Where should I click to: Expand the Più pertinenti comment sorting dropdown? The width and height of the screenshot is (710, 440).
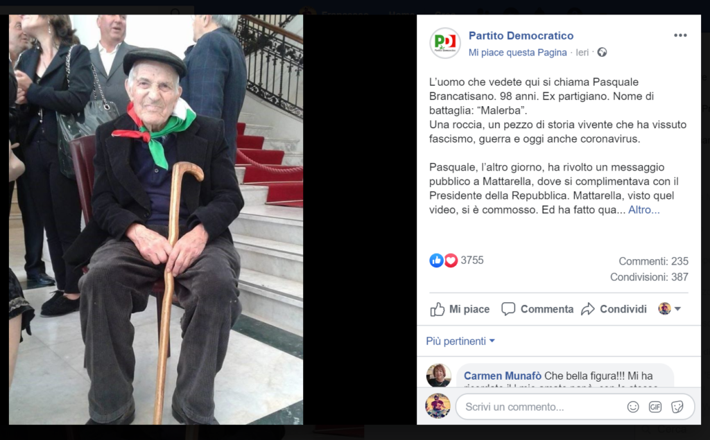click(460, 341)
